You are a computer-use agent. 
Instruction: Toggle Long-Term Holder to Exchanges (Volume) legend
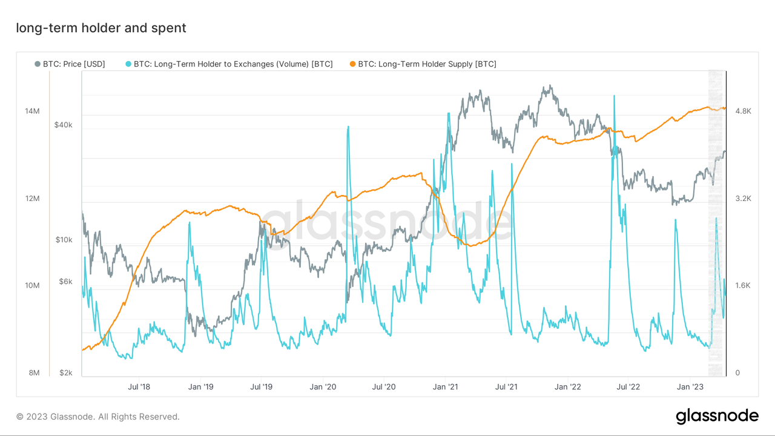(x=228, y=64)
